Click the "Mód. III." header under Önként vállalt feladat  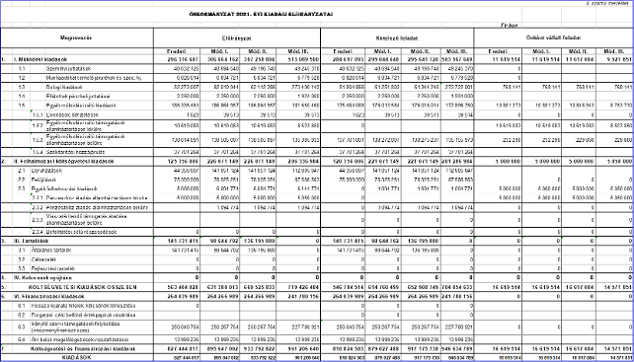point(615,51)
